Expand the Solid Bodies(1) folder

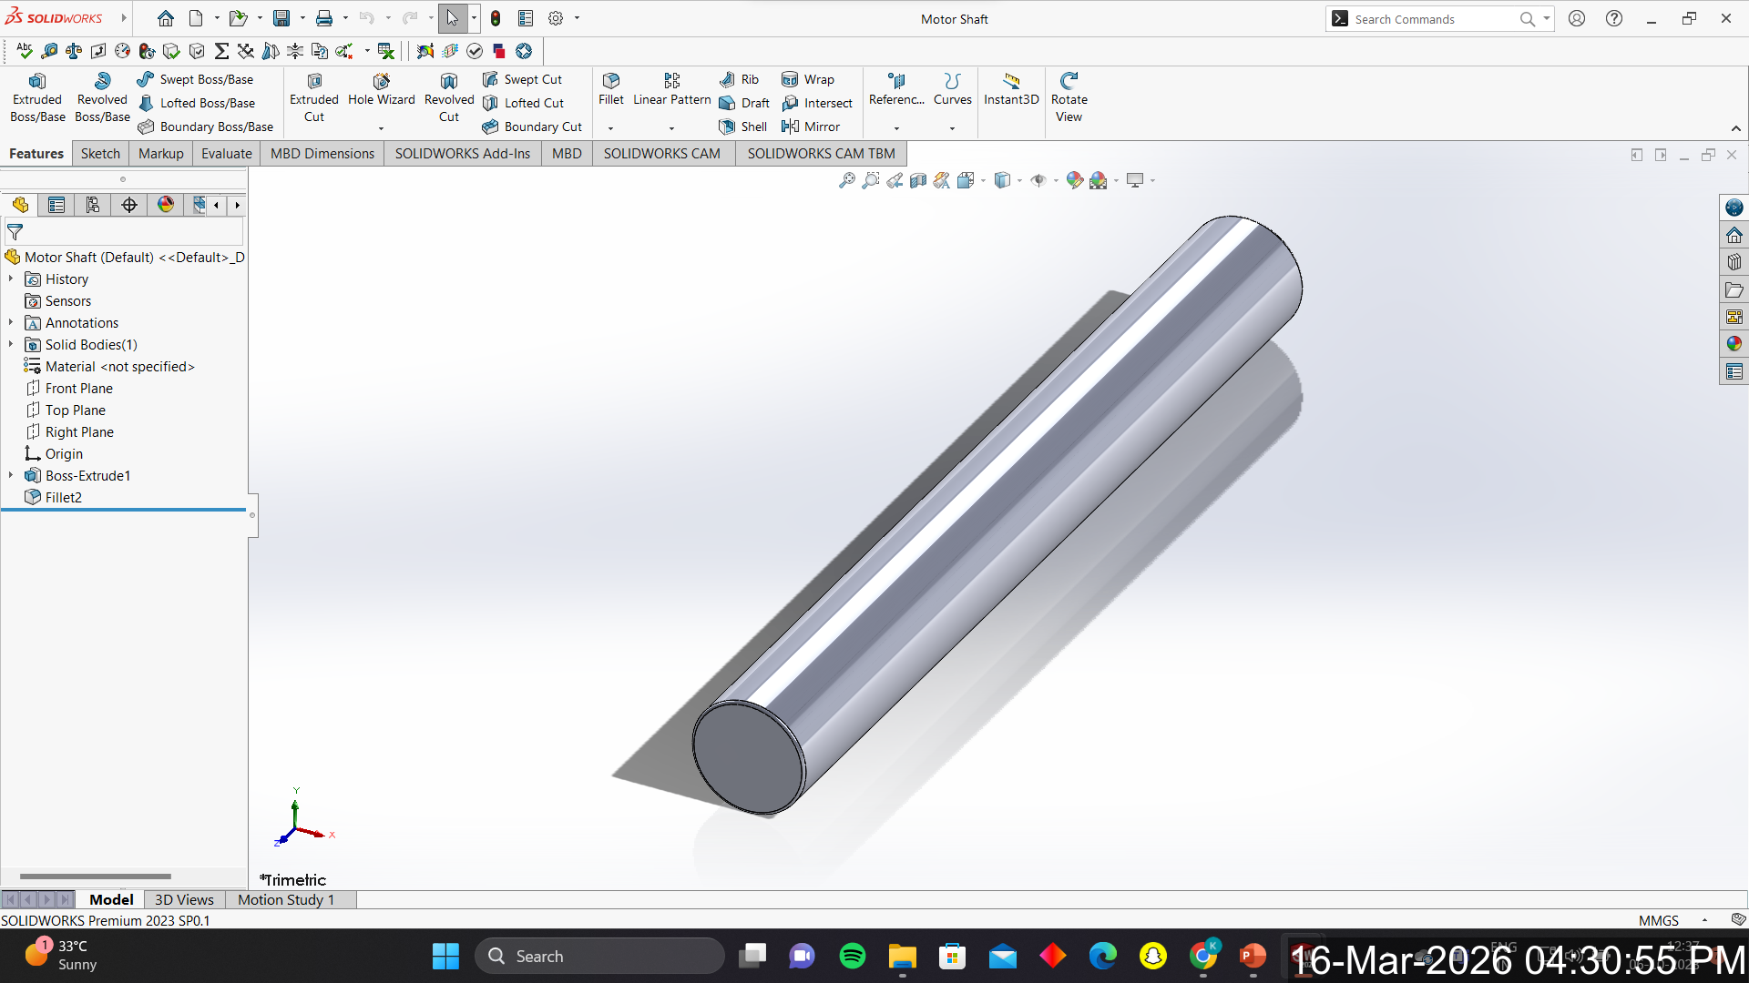[x=11, y=344]
